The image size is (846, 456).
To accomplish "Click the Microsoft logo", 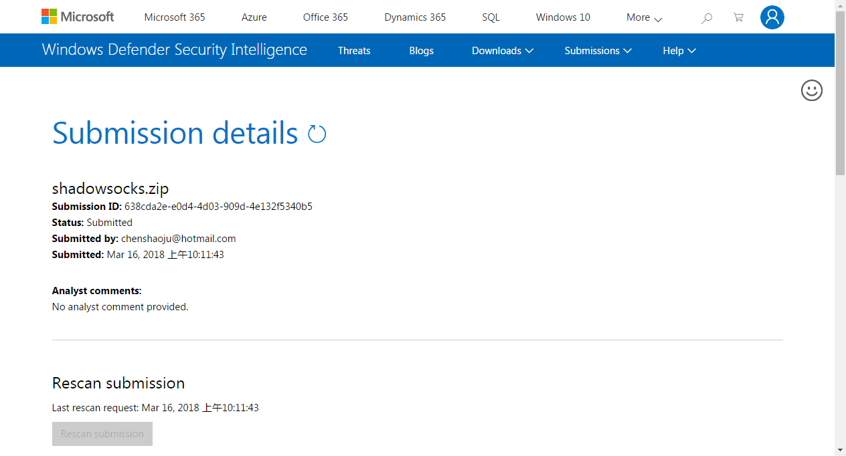I will click(x=78, y=17).
